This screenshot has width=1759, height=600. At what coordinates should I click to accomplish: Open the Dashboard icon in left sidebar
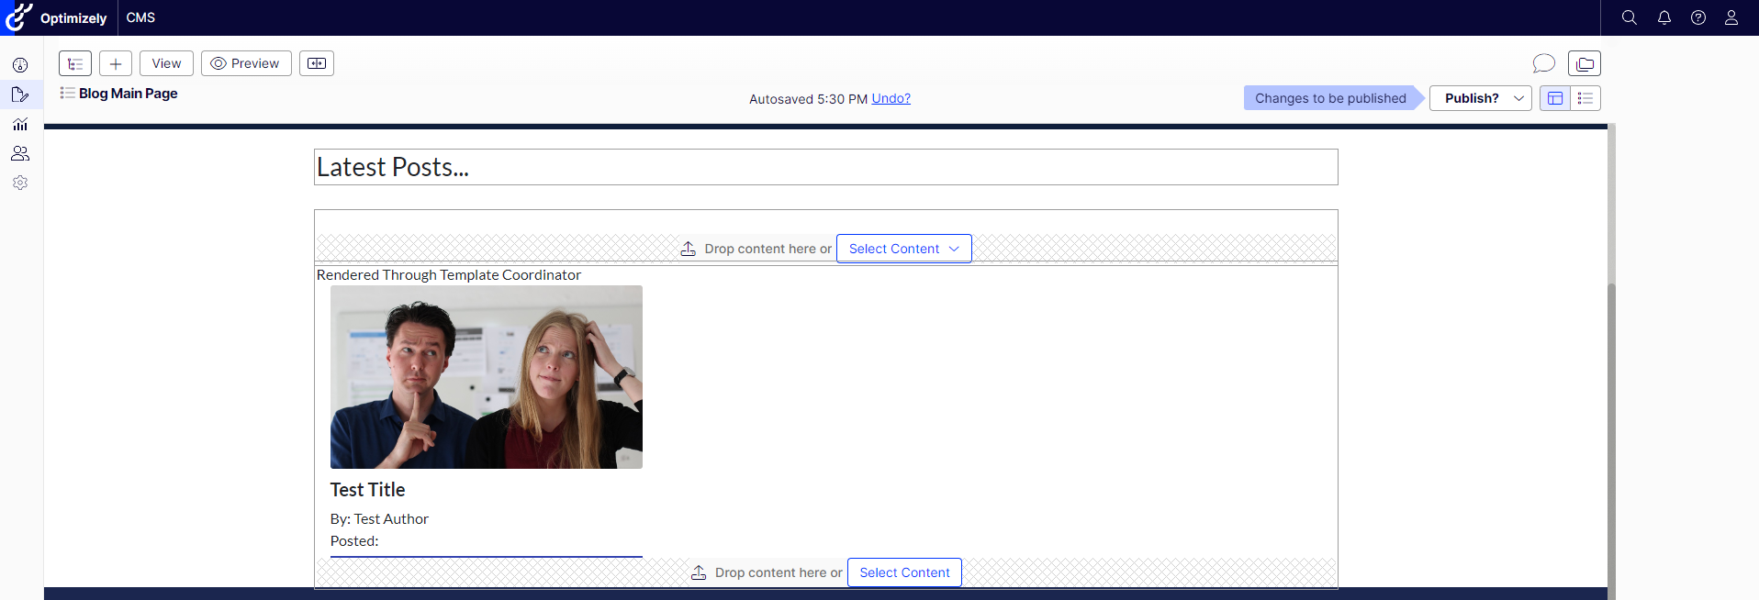pyautogui.click(x=20, y=65)
